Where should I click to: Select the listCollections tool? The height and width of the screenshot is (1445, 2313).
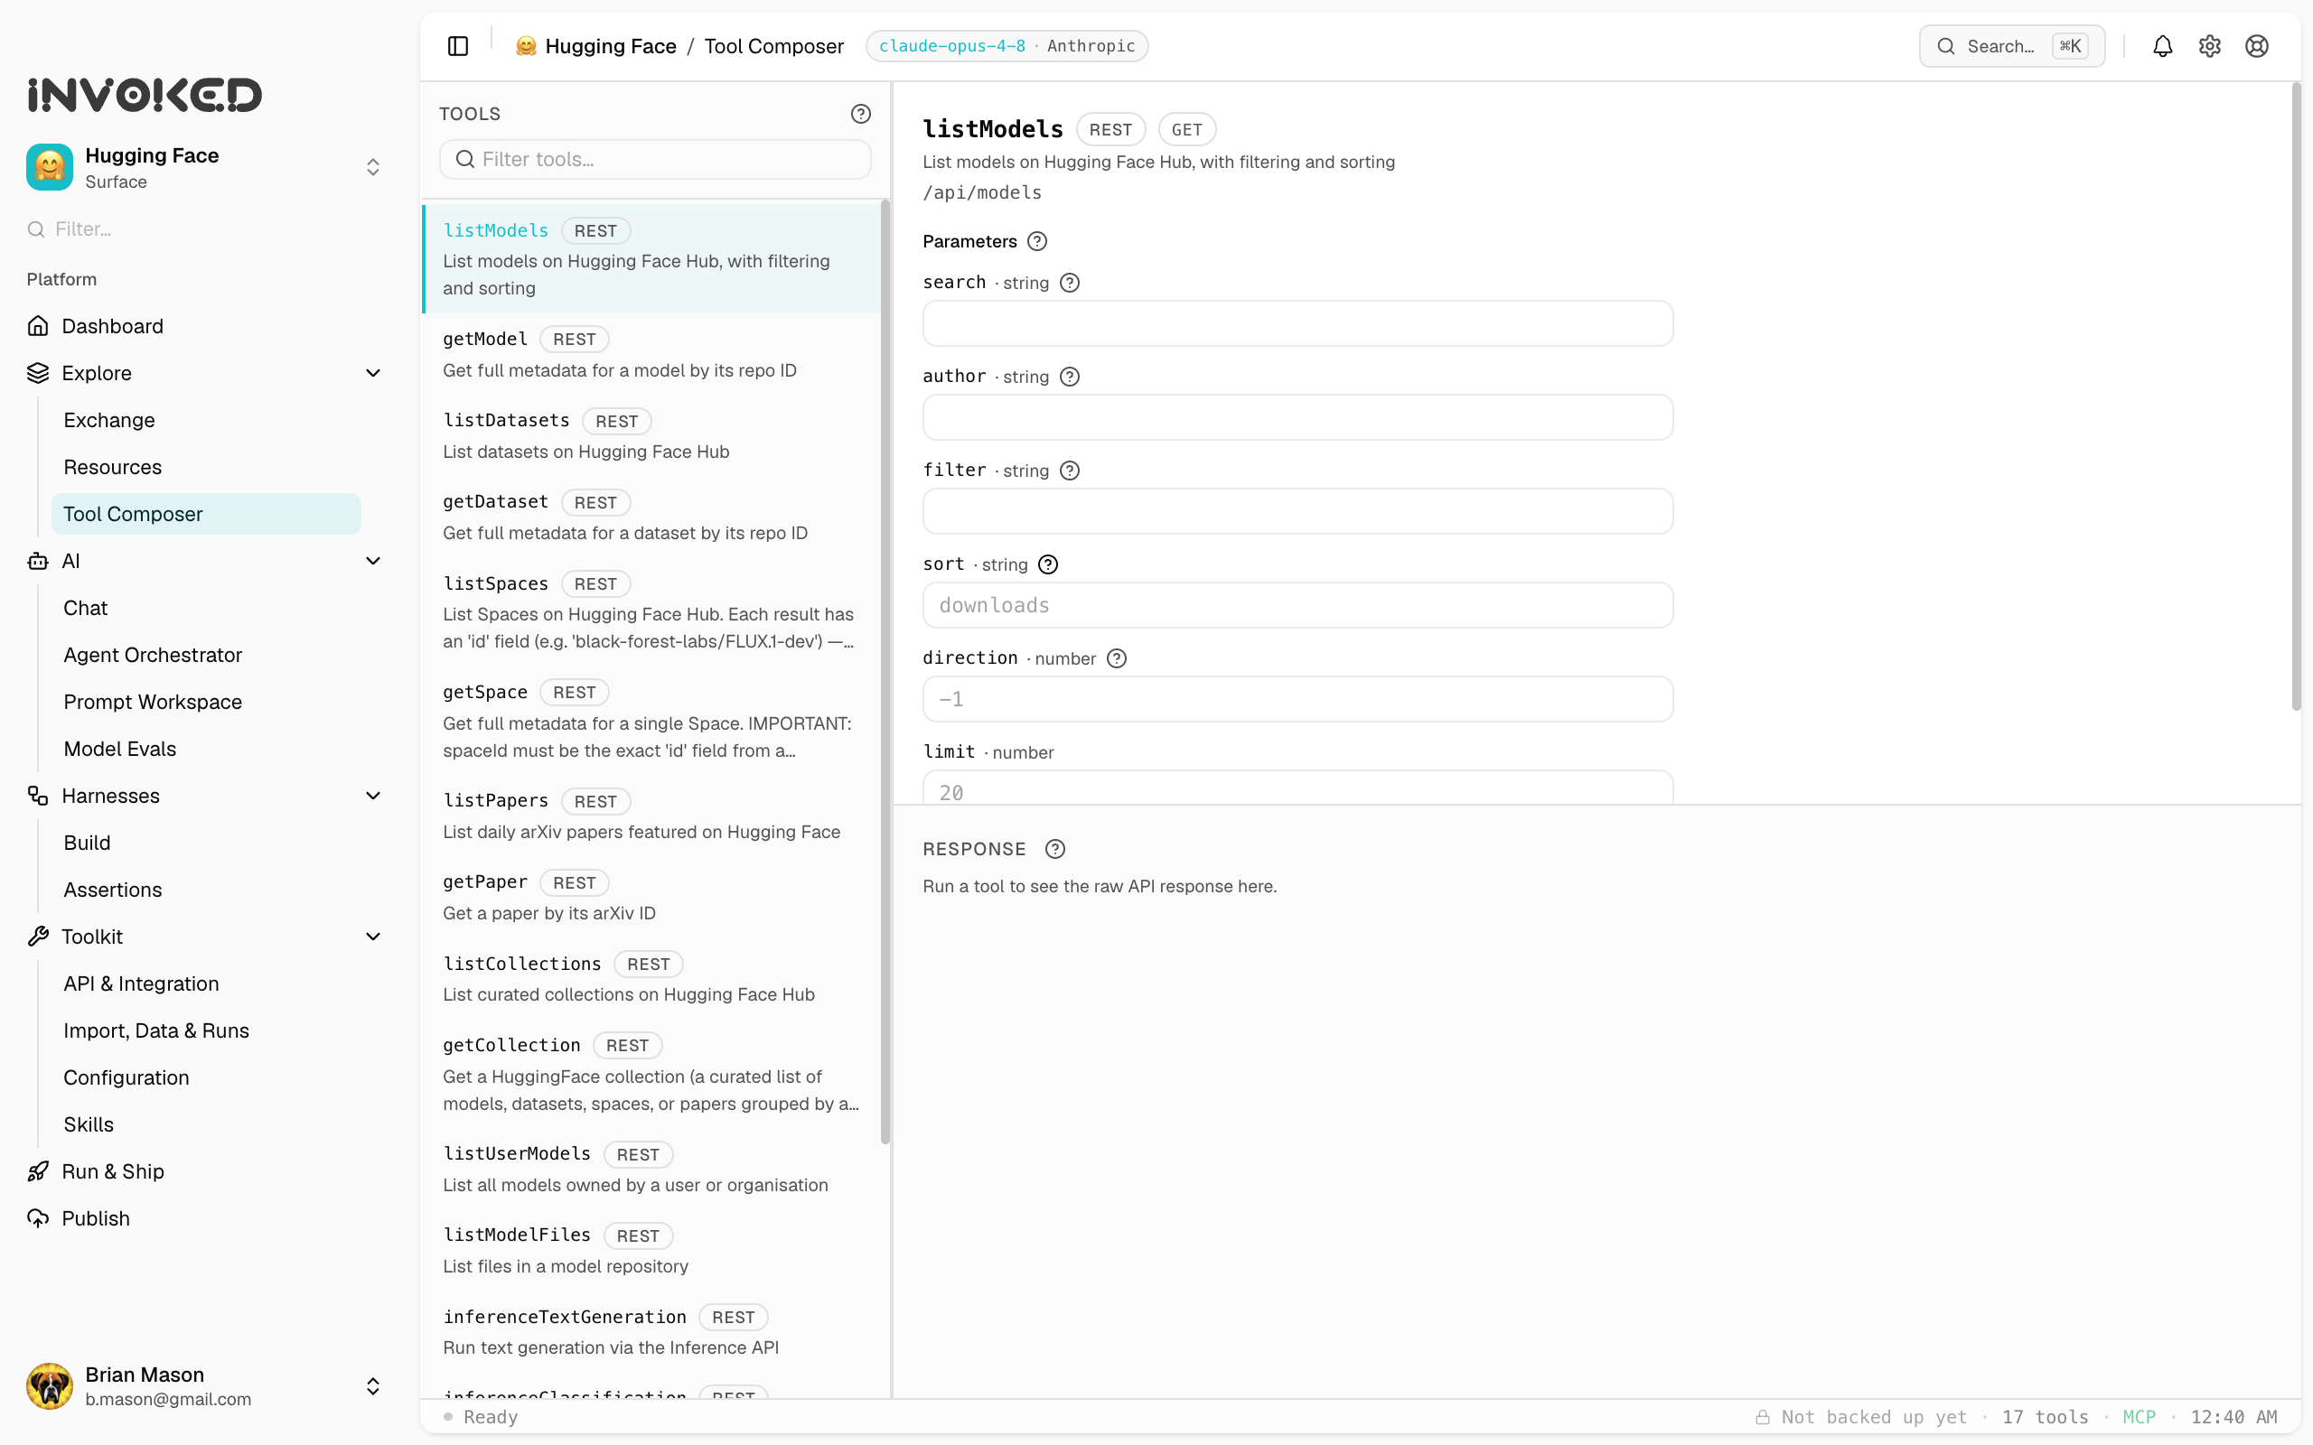[x=651, y=979]
